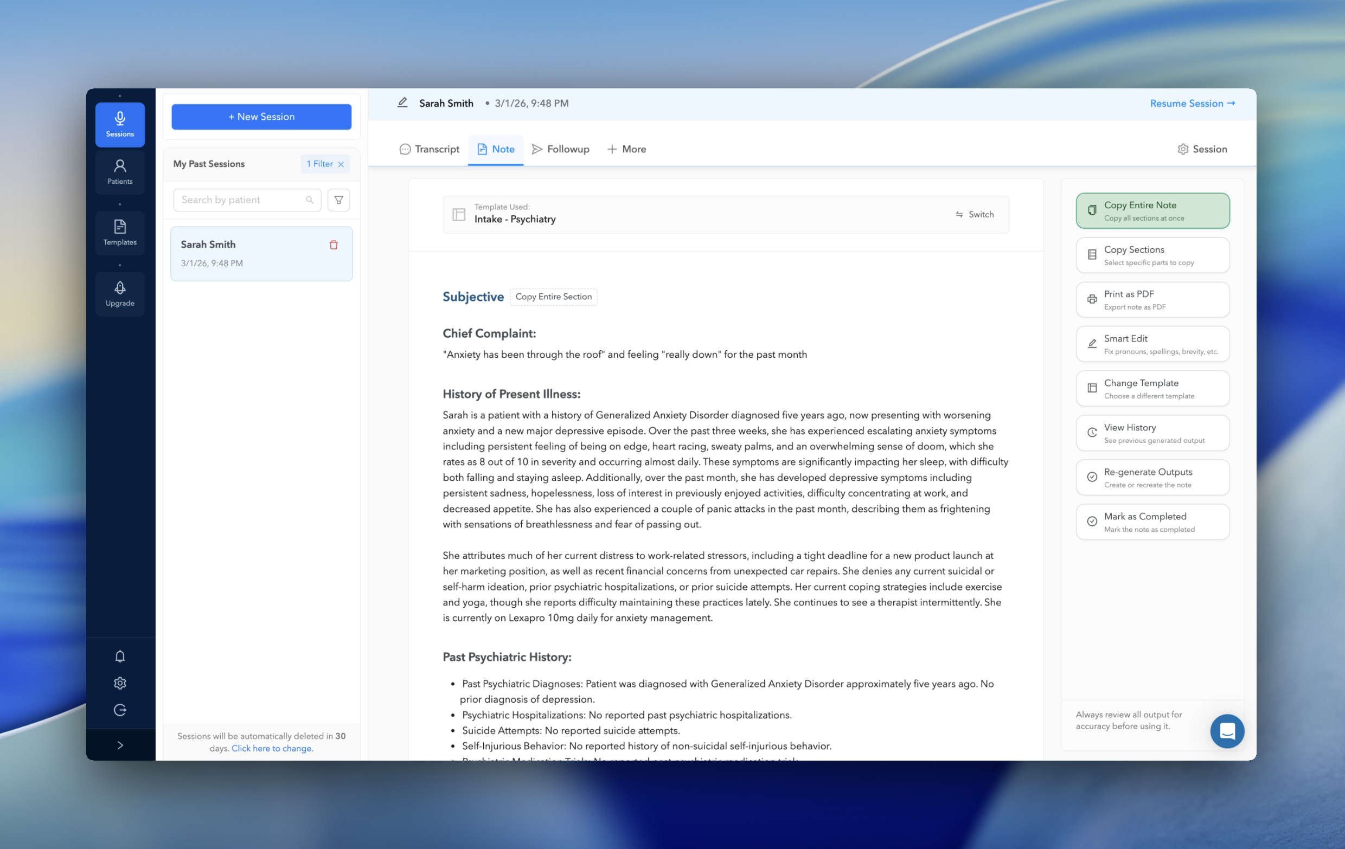Click the New Session button

pyautogui.click(x=261, y=117)
